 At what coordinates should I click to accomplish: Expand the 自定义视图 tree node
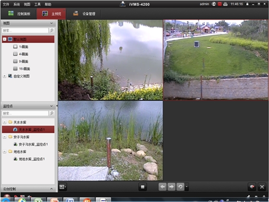5,76
